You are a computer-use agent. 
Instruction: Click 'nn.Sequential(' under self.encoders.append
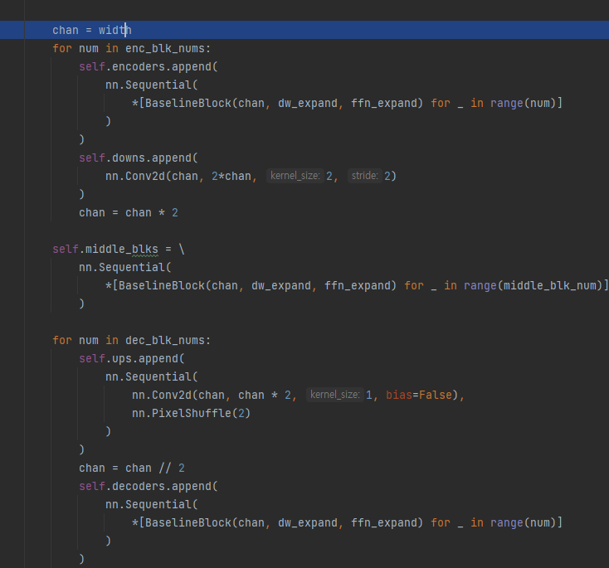coord(152,85)
